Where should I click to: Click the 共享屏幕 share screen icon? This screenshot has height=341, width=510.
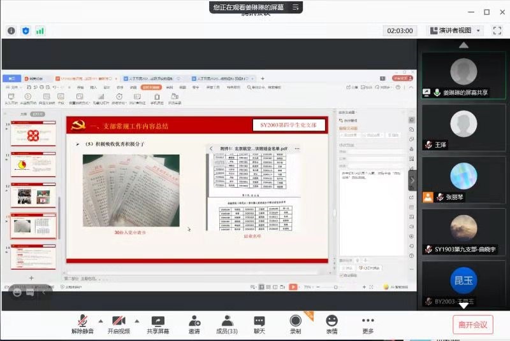(158, 324)
